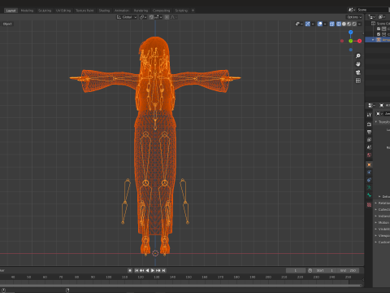Open the Armature data properties tab
Viewport: 390px width, 293px height.
point(369,187)
